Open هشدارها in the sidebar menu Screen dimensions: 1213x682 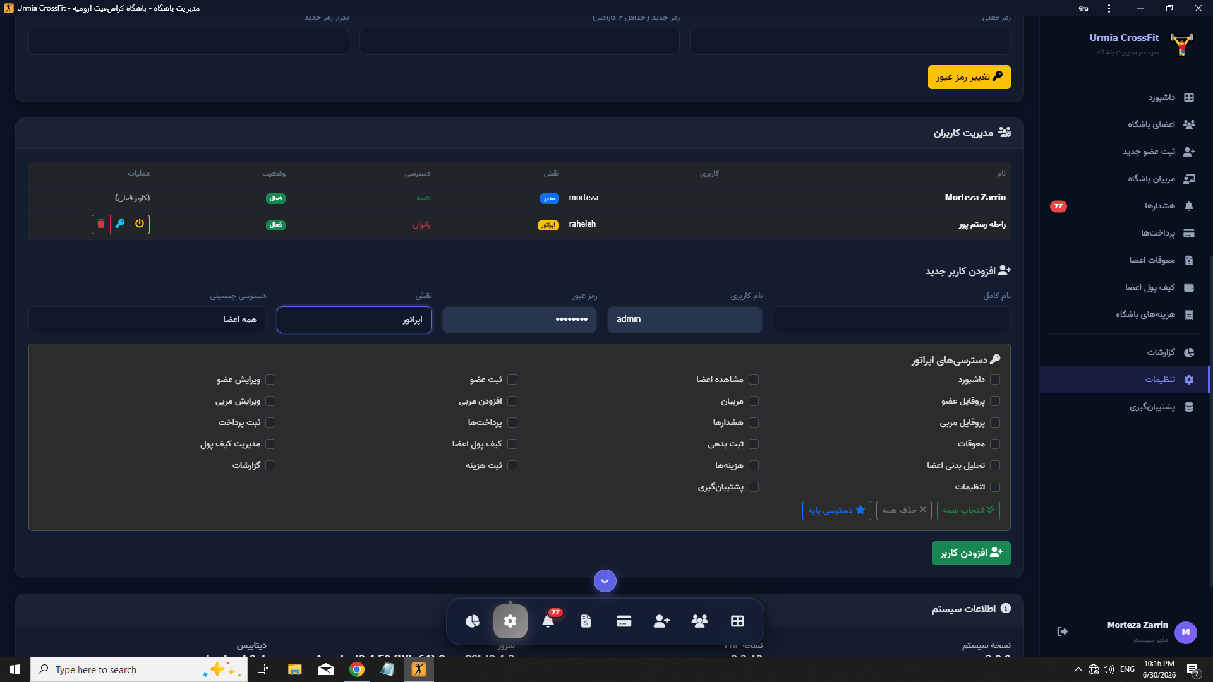1125,206
